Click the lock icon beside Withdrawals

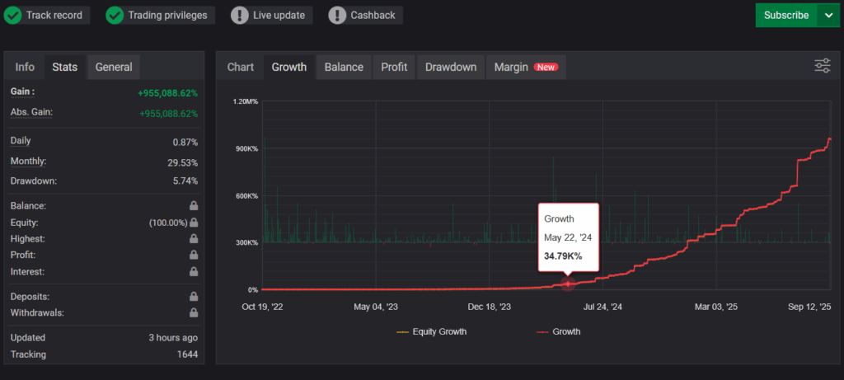tap(194, 313)
